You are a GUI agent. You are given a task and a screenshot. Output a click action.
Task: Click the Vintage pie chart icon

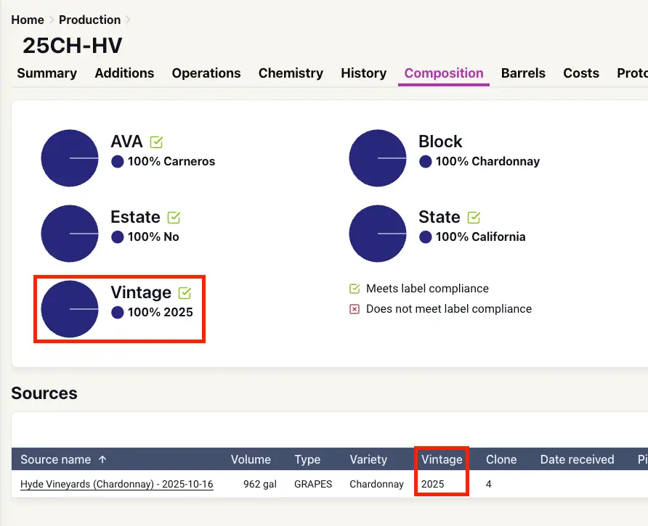(x=70, y=309)
